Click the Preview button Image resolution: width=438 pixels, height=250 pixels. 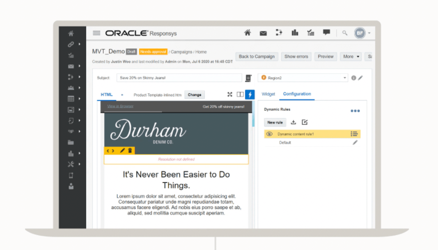click(x=326, y=56)
